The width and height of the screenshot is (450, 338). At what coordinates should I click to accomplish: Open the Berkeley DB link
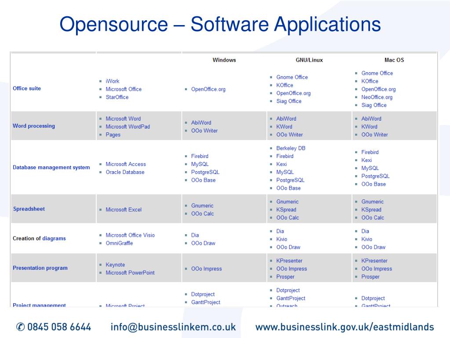tap(291, 148)
